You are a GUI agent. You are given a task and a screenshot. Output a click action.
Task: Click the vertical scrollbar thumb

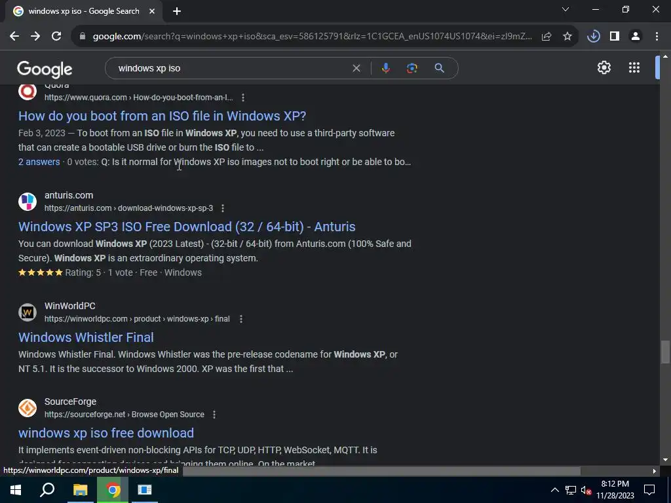665,352
